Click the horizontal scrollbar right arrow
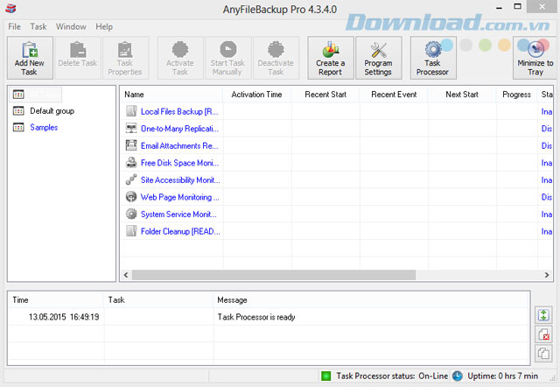This screenshot has width=560, height=387. 547,275
